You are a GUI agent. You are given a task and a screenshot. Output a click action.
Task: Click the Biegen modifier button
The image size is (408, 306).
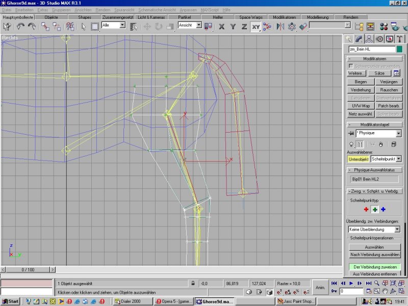(361, 82)
